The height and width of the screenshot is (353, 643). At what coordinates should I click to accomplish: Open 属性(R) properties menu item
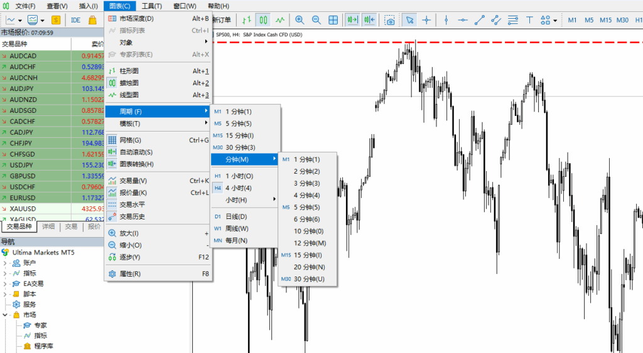click(158, 273)
